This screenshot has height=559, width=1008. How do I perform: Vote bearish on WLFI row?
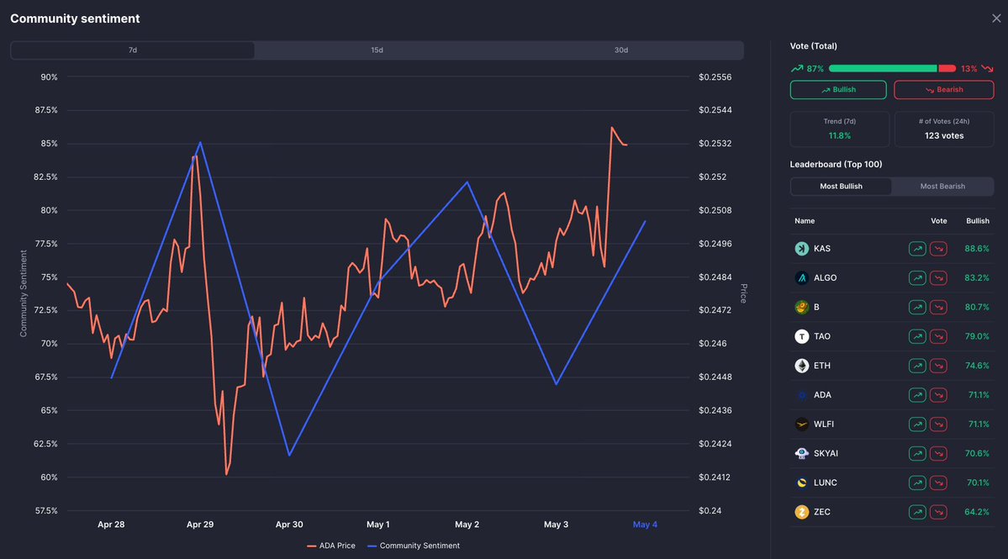(938, 424)
